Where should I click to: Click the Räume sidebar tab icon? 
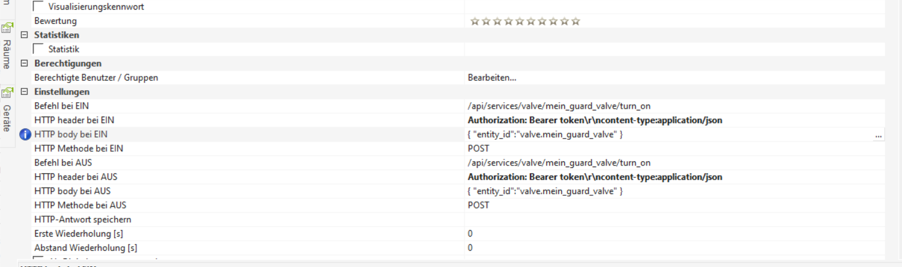point(7,28)
